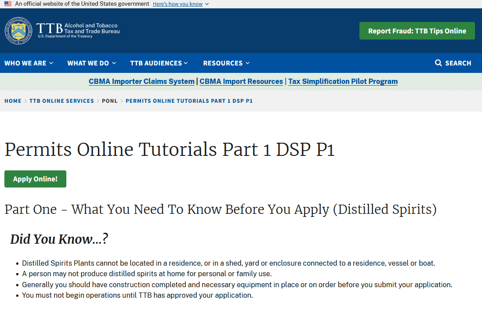Click the TTB Alcohol and Tobacco wordmark

point(78,30)
